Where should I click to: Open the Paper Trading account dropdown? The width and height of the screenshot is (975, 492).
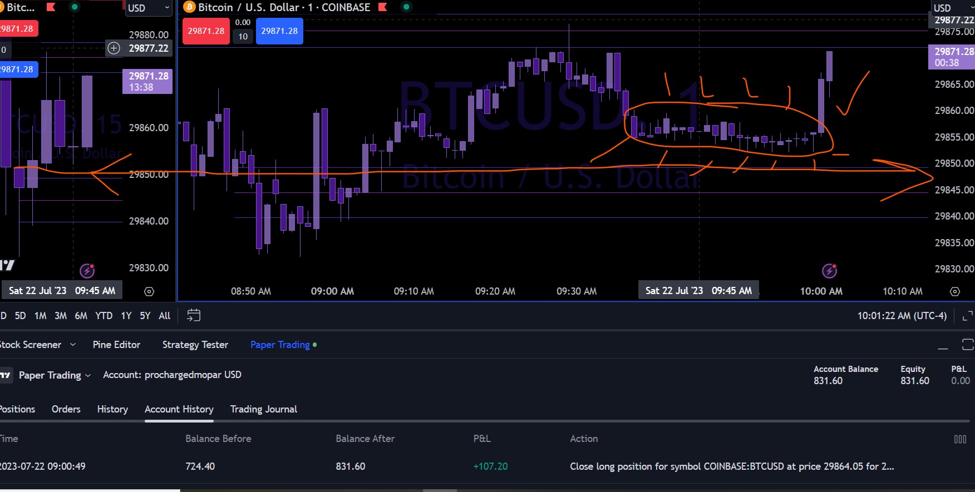[x=55, y=375]
